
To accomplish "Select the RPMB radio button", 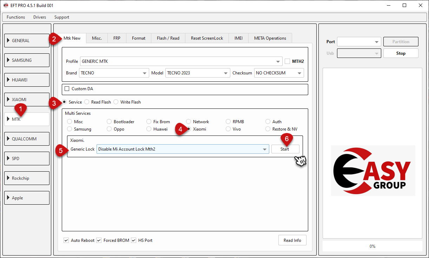I will [x=228, y=122].
